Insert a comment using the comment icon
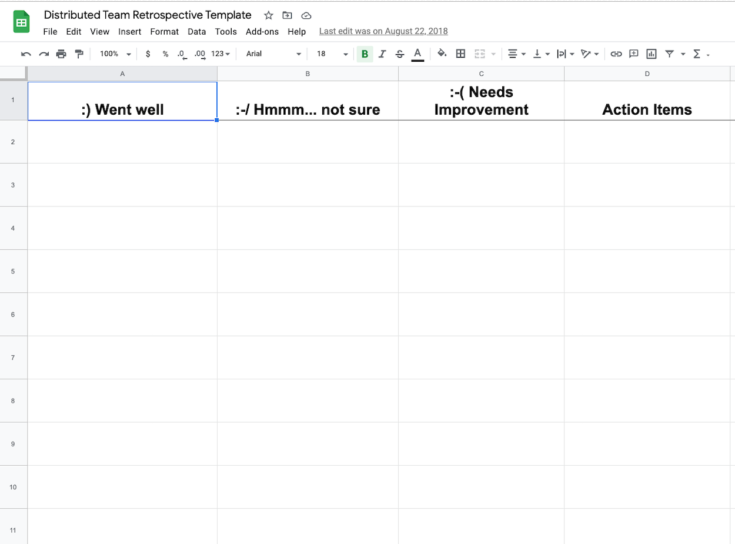735x544 pixels. tap(633, 54)
